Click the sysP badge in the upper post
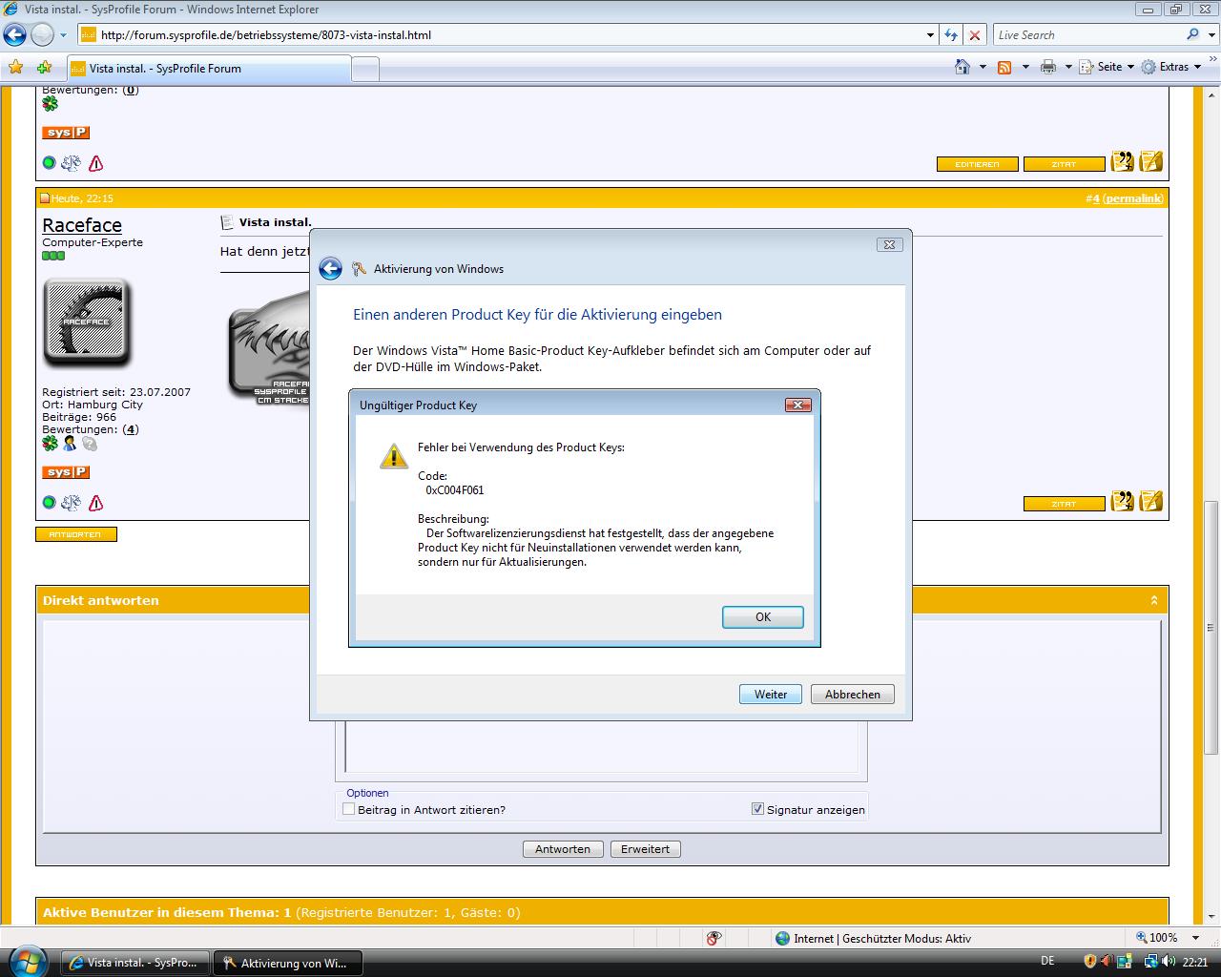Image resolution: width=1221 pixels, height=977 pixels. 66,133
